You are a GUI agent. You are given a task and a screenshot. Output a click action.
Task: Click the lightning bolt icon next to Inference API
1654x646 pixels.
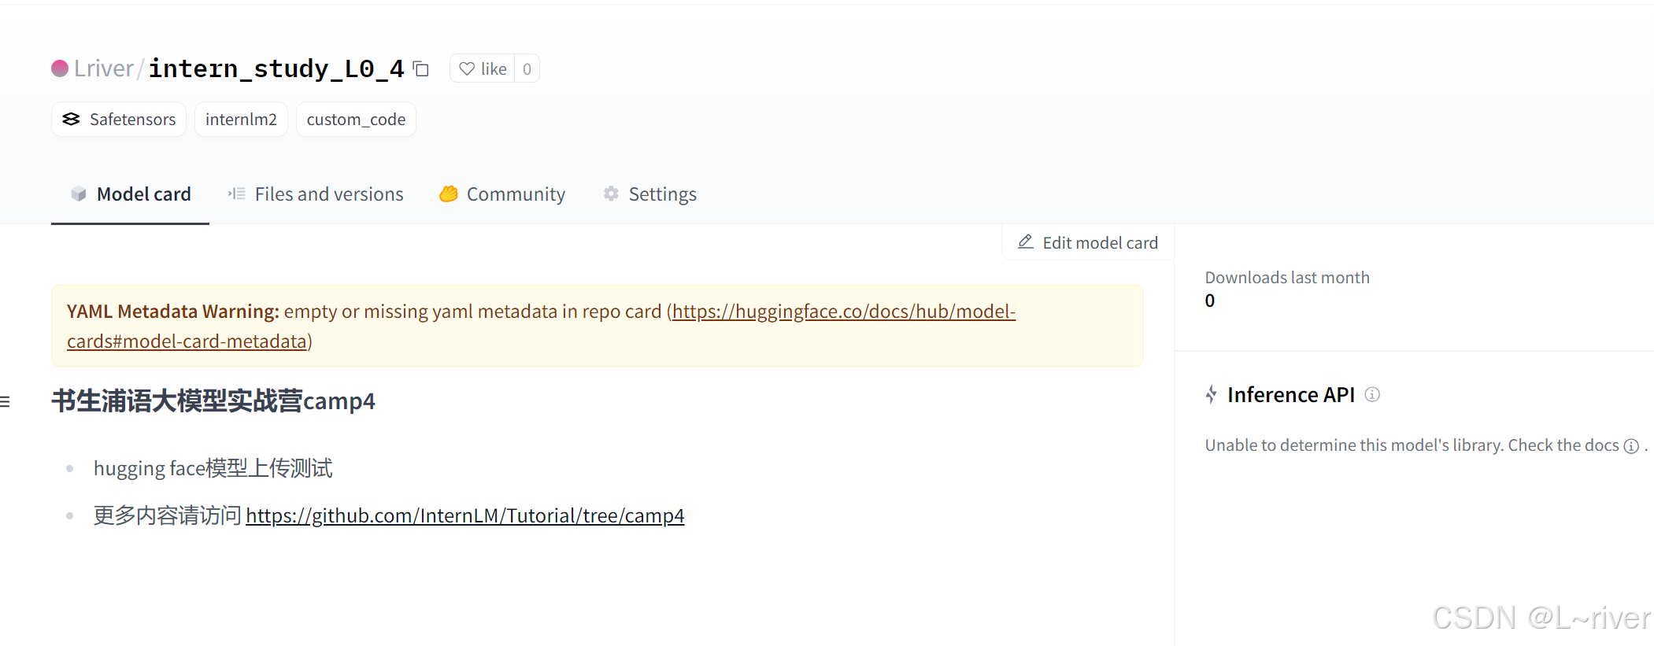pos(1212,394)
